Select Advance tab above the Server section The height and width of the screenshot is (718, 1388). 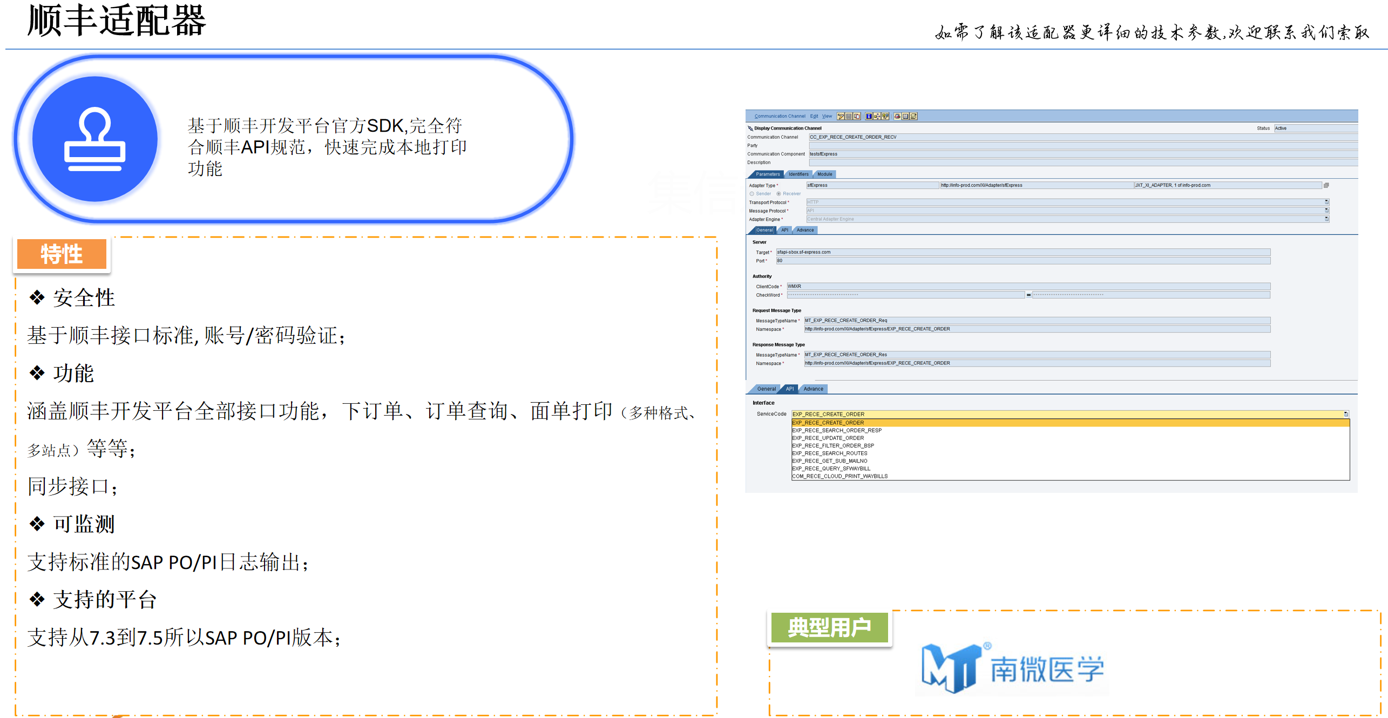pos(805,230)
